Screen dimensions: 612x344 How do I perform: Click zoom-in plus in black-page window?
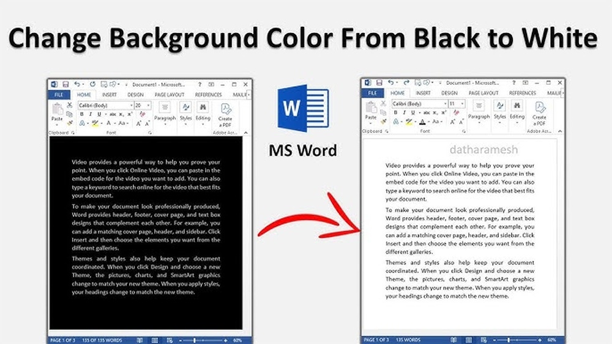point(226,340)
